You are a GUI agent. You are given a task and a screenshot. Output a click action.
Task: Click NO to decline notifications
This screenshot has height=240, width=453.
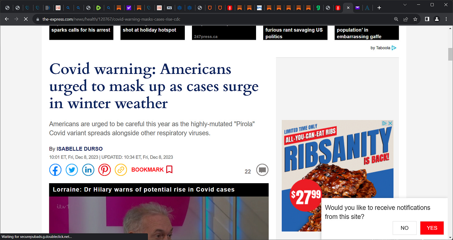click(x=404, y=228)
